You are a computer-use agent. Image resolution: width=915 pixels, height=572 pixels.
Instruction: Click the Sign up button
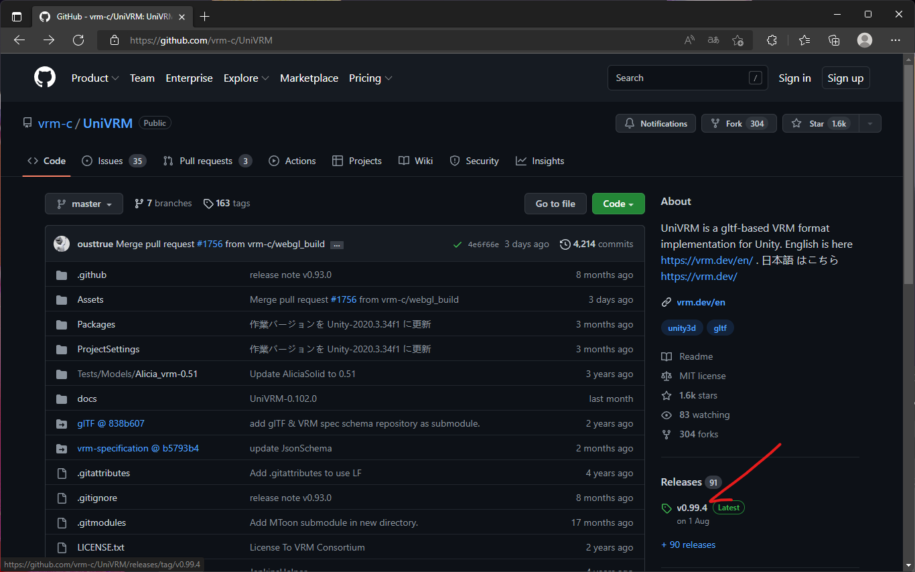click(845, 78)
